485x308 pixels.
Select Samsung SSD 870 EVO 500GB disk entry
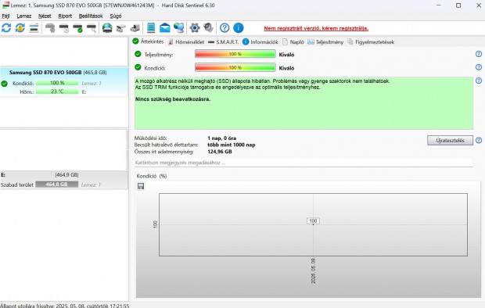coord(64,82)
